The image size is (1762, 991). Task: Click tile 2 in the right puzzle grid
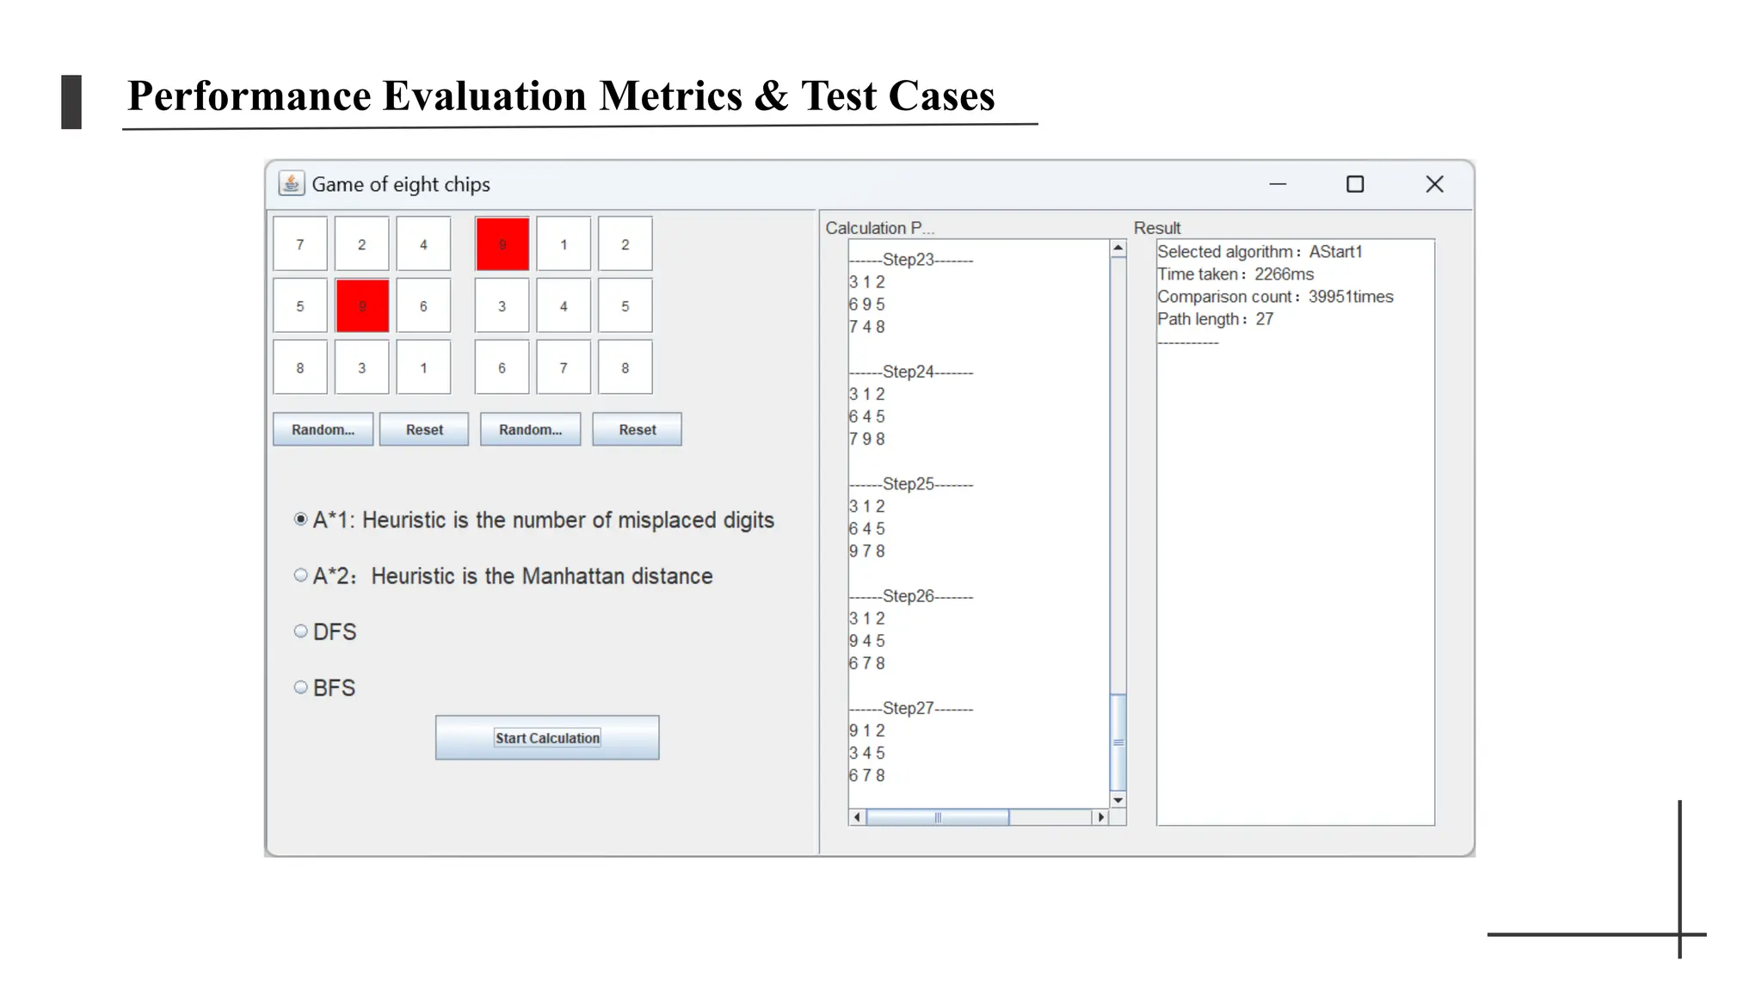tap(625, 244)
